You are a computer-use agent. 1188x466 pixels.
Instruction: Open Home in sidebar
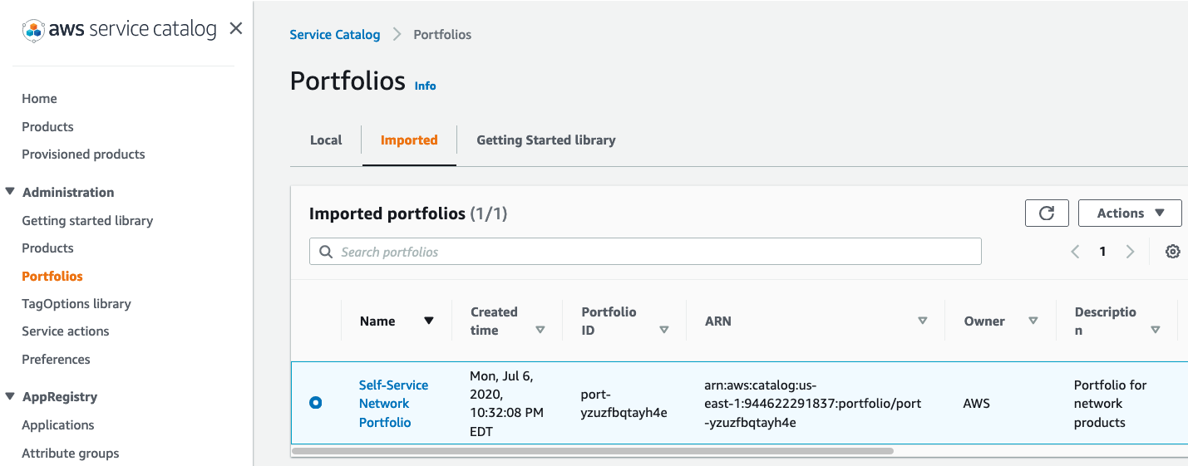[39, 98]
